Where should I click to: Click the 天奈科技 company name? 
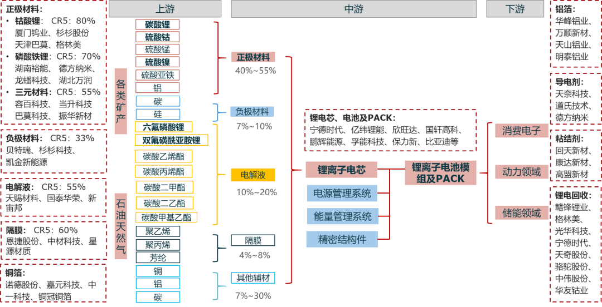[x=572, y=93]
